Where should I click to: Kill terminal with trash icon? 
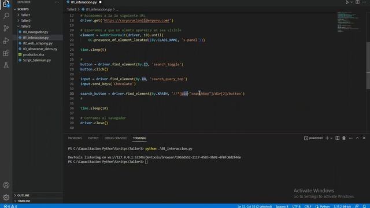(x=344, y=138)
